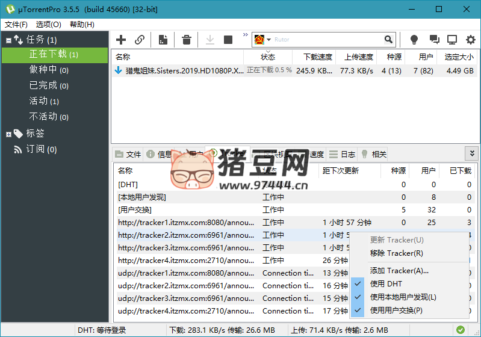Click the add torrent from URL link icon
The height and width of the screenshot is (337, 481).
click(140, 40)
